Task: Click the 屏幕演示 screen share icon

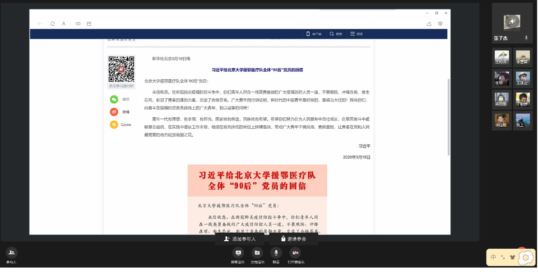Action: coord(238,253)
